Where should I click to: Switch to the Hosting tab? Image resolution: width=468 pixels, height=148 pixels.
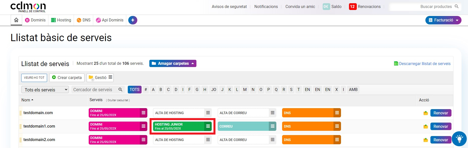click(x=61, y=20)
